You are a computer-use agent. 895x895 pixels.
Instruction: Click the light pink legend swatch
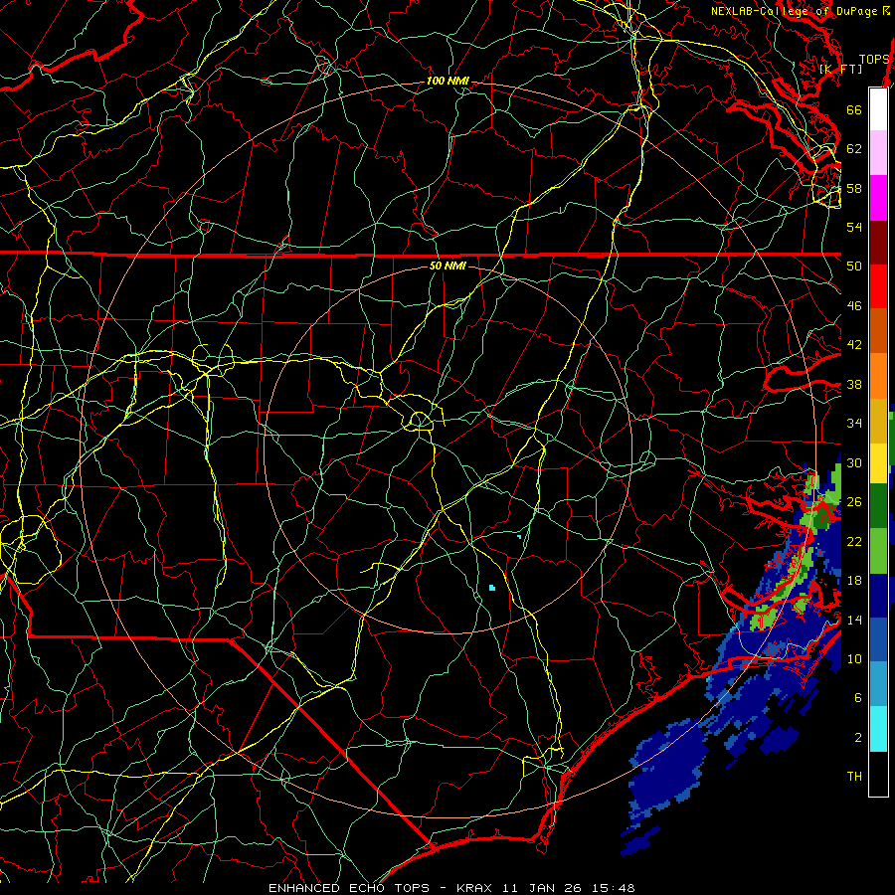click(878, 153)
